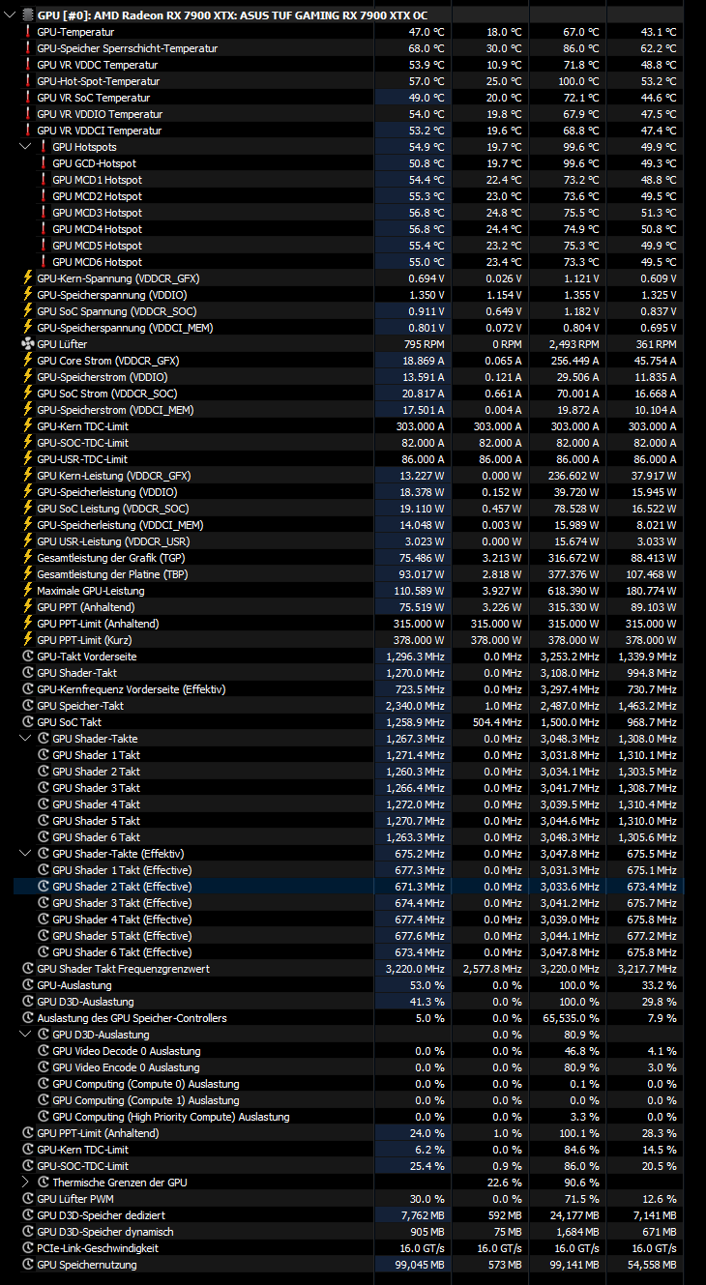Click thermometer icon of GPU VR SoC Temperatur
706x1285 pixels.
click(x=28, y=98)
